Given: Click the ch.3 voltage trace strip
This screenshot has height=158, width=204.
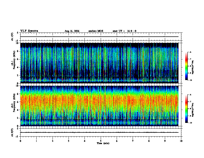Looking at the screenshot, I should point(101,132).
